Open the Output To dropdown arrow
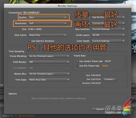This screenshot has height=118, width=136. click(x=16, y=116)
